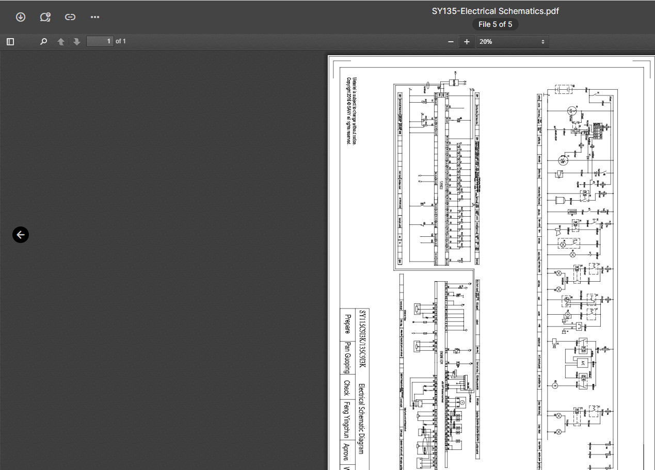Screen dimensions: 655x470
Task: Open the three-dots more options menu
Action: tap(95, 17)
